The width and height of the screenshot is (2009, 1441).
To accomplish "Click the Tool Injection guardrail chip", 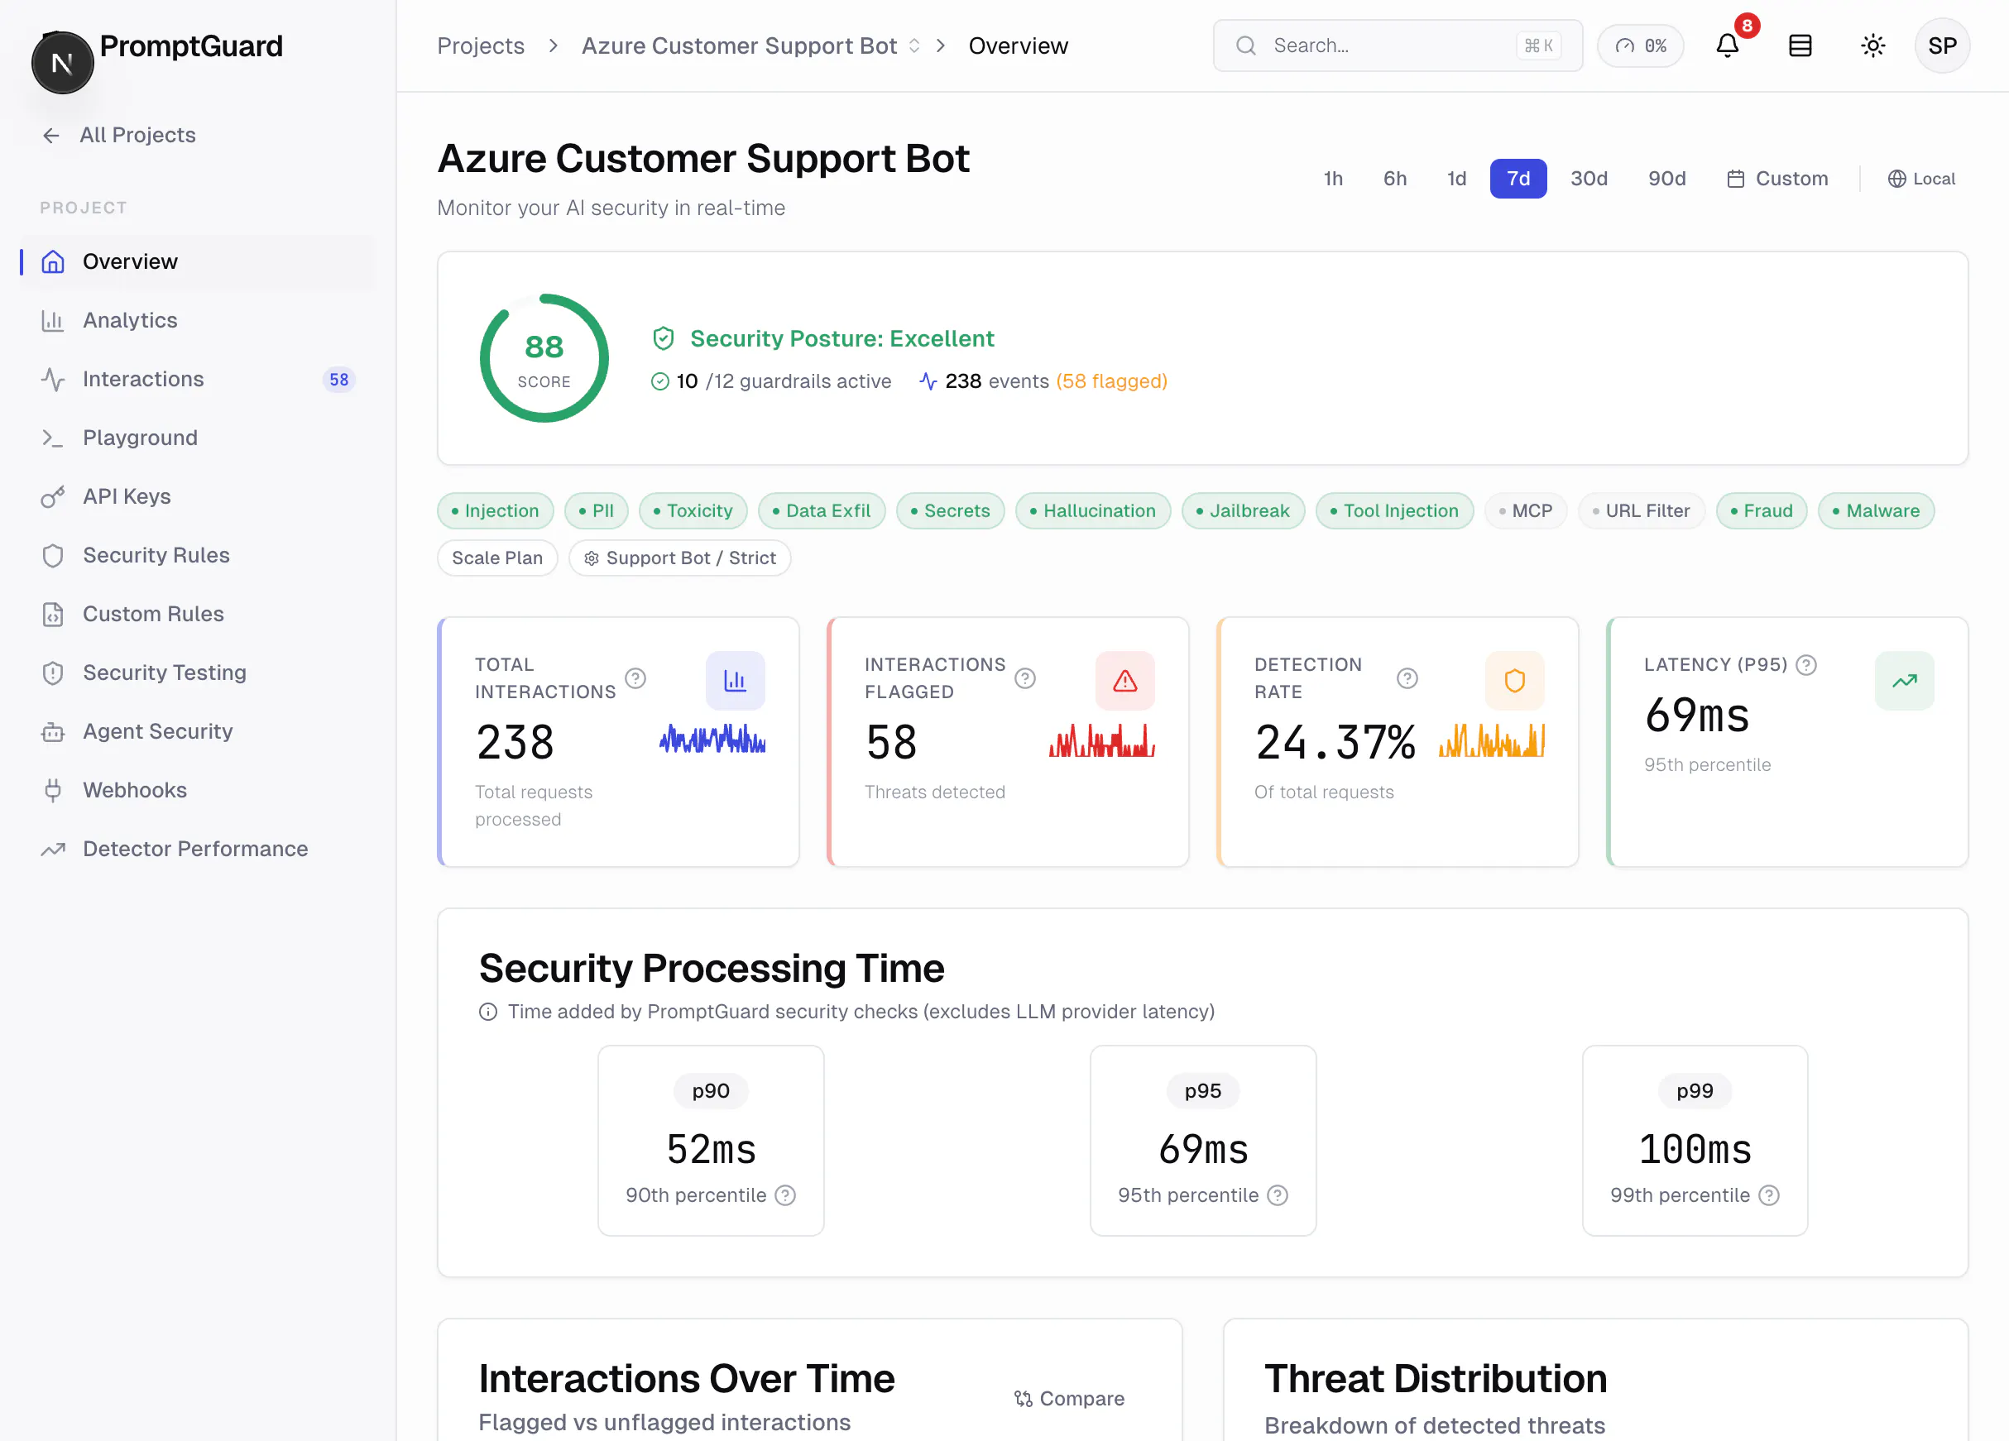I will tap(1394, 510).
